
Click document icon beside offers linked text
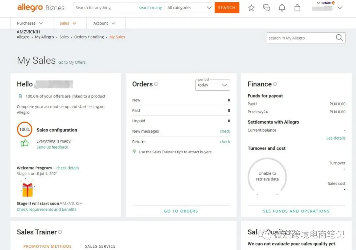click(x=20, y=96)
